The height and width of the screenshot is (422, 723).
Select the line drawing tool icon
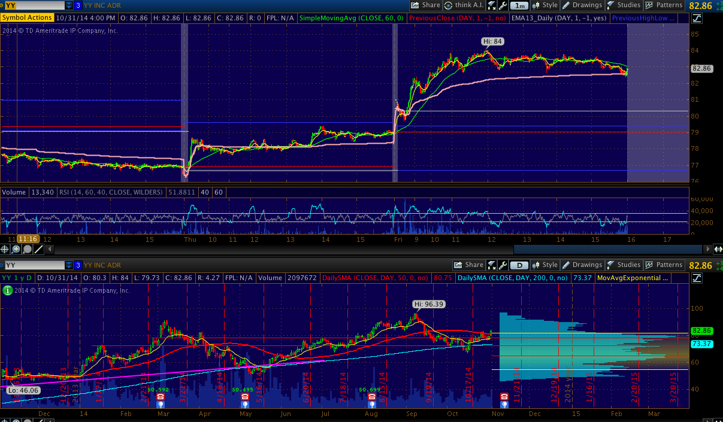(x=38, y=248)
